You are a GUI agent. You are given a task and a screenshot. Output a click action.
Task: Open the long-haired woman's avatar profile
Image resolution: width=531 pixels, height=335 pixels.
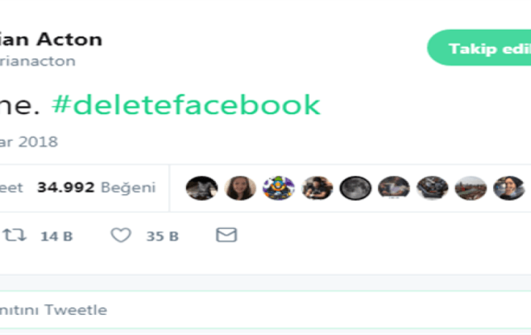point(240,188)
